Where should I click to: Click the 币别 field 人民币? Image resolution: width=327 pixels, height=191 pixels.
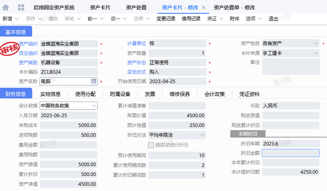291,106
